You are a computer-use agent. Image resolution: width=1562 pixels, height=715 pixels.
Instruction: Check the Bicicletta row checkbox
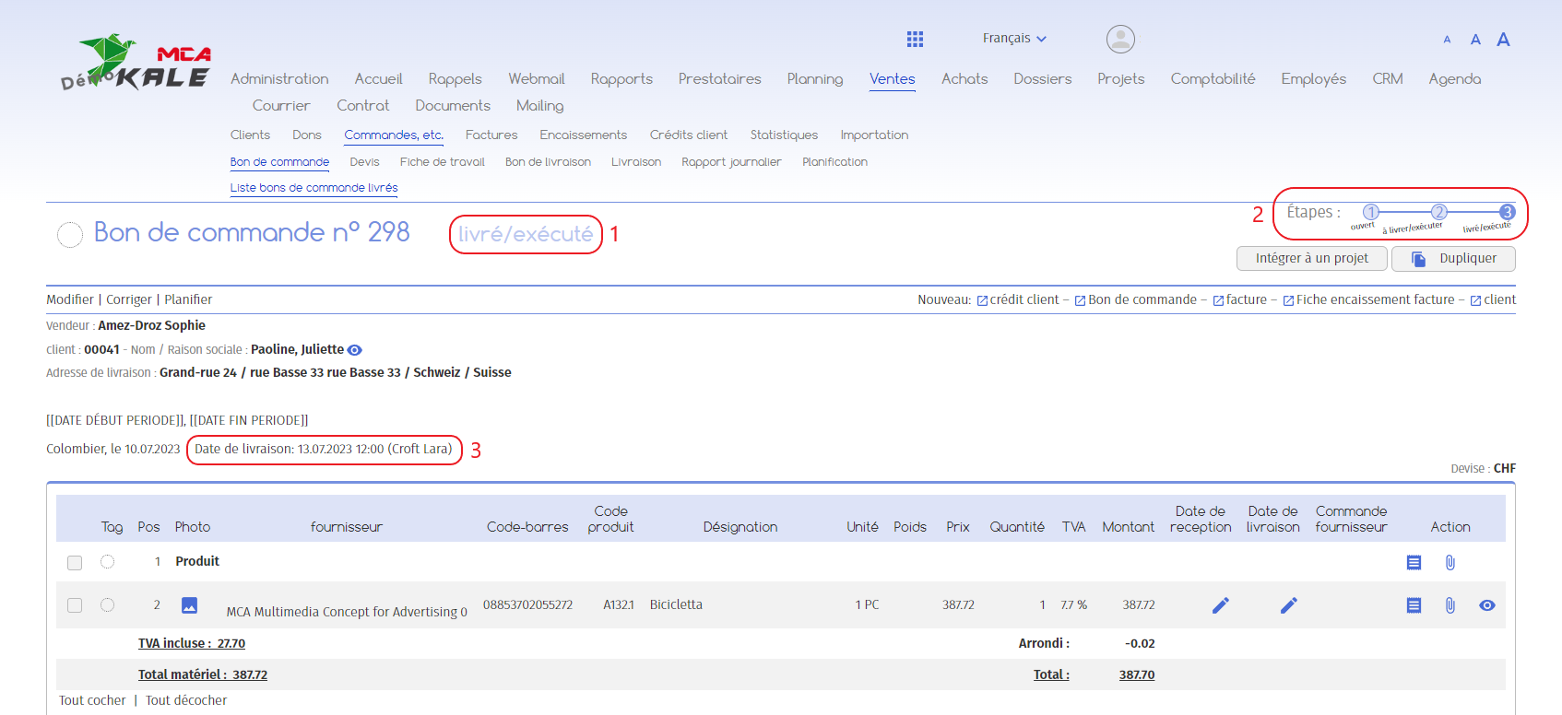click(x=75, y=605)
